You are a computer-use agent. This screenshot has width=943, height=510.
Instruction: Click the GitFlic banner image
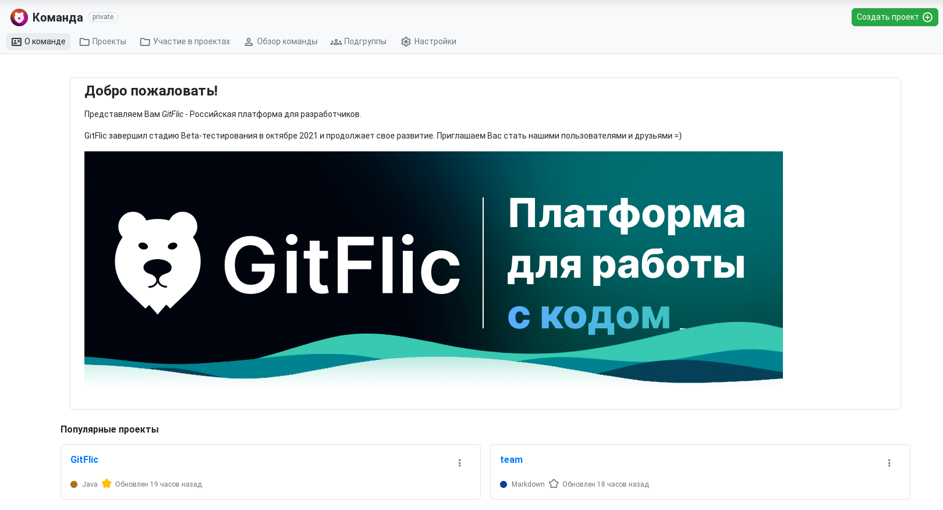pos(434,268)
